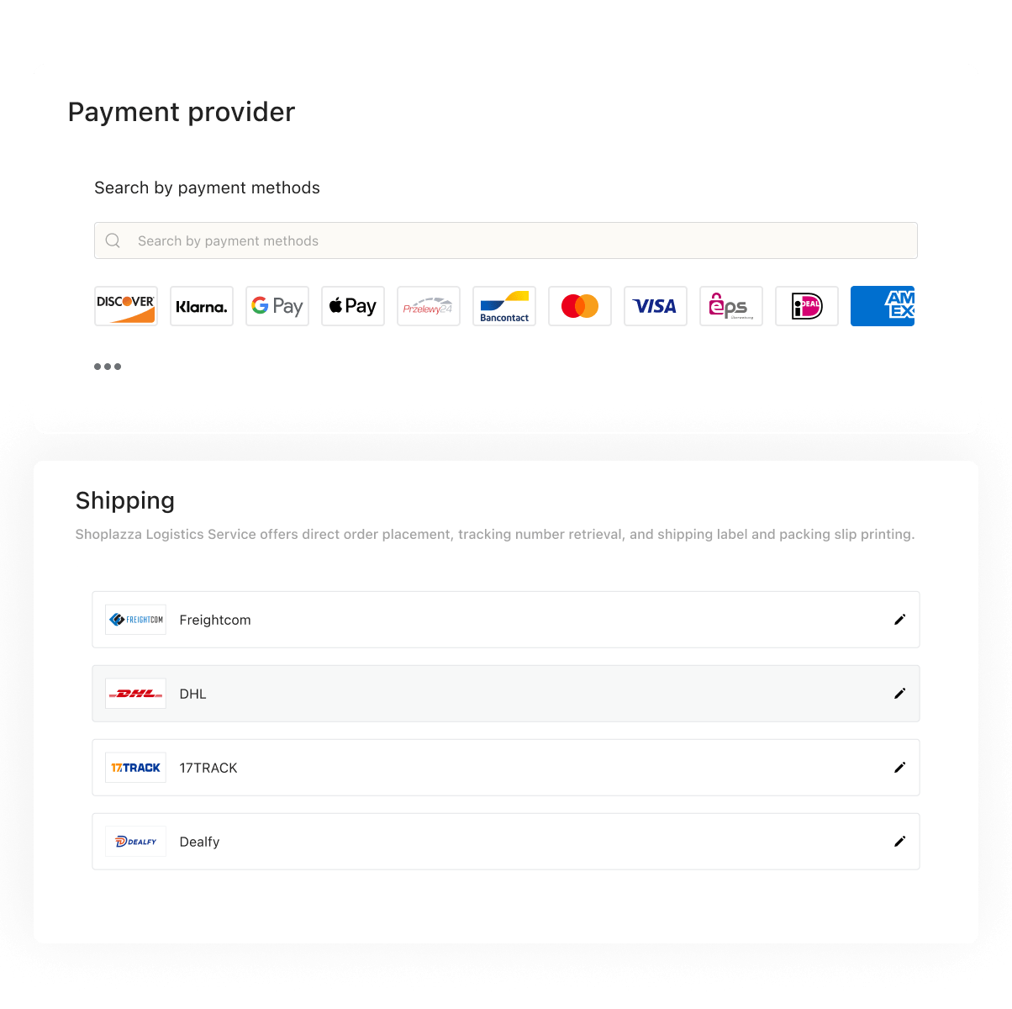Click the iDEAL payment icon
The image size is (1012, 1009).
807,306
